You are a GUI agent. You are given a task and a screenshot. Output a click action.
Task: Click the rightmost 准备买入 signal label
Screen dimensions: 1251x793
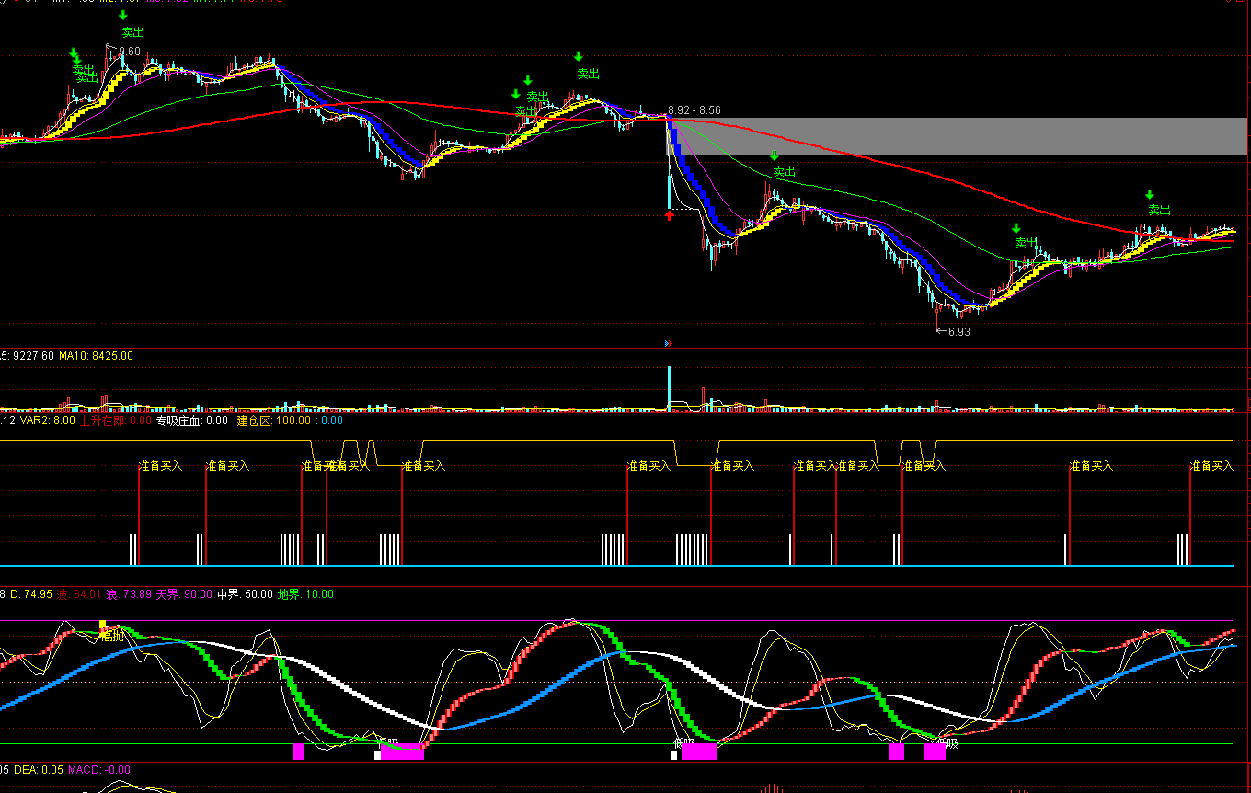click(x=1211, y=466)
